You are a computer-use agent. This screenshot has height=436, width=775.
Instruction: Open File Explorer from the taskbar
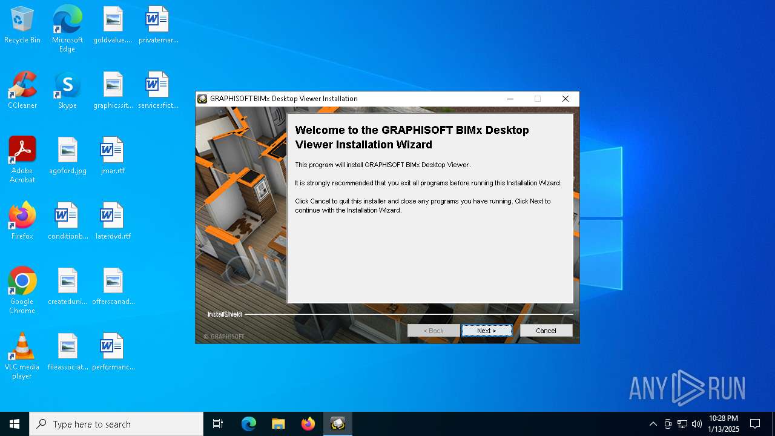(279, 424)
